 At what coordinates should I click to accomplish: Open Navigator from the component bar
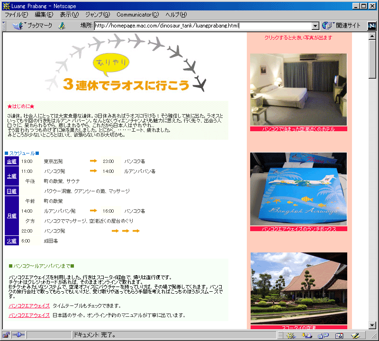(291, 335)
